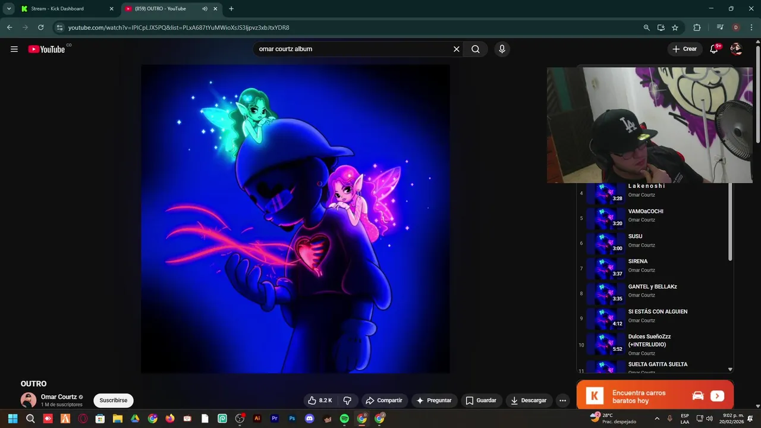
Task: Clear the search box with the X
Action: [x=457, y=49]
